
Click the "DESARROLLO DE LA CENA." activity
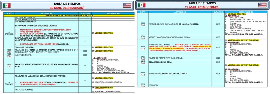160,62
